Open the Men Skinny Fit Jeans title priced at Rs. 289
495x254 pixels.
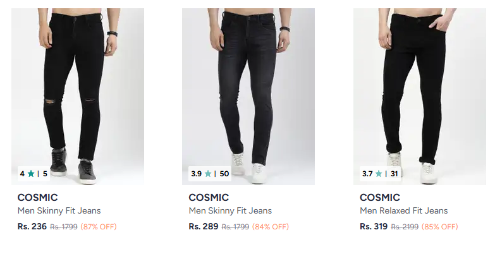230,211
